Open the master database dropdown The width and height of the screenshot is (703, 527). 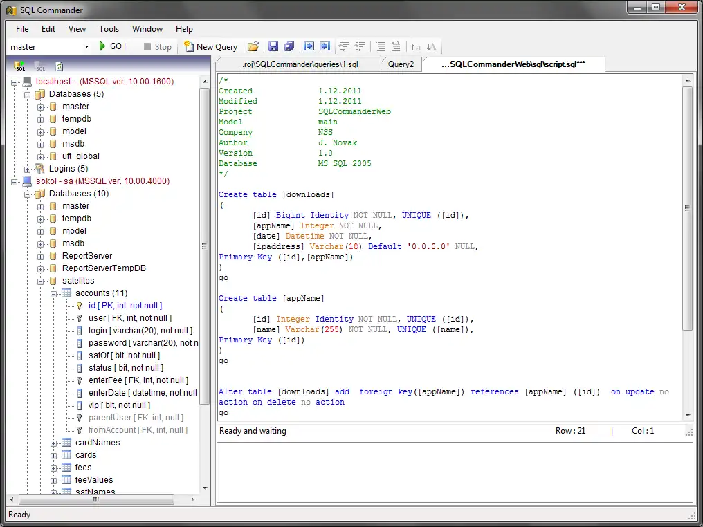click(x=86, y=47)
